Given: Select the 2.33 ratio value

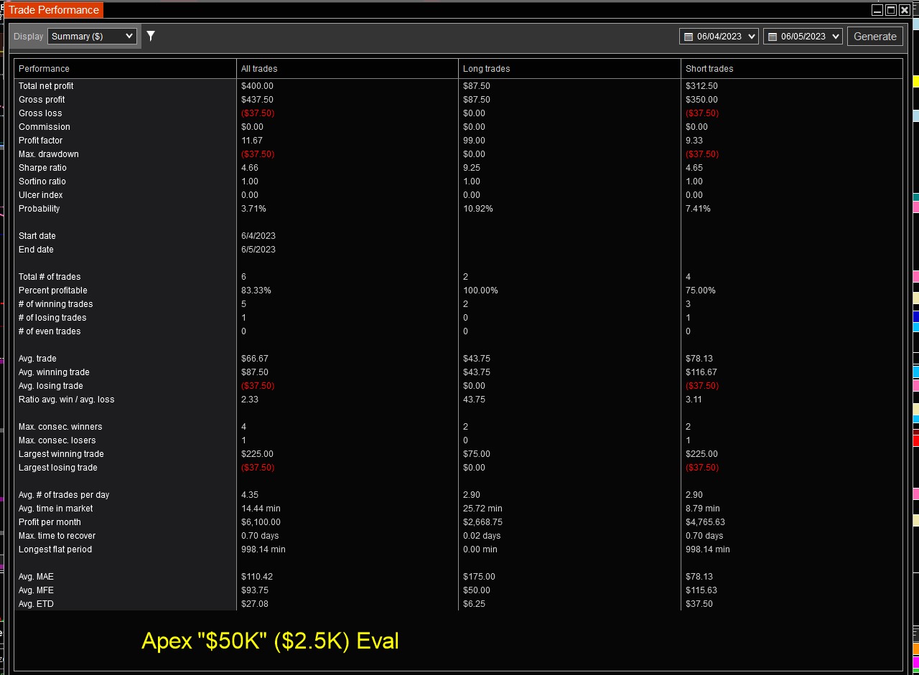Looking at the screenshot, I should click(x=250, y=400).
